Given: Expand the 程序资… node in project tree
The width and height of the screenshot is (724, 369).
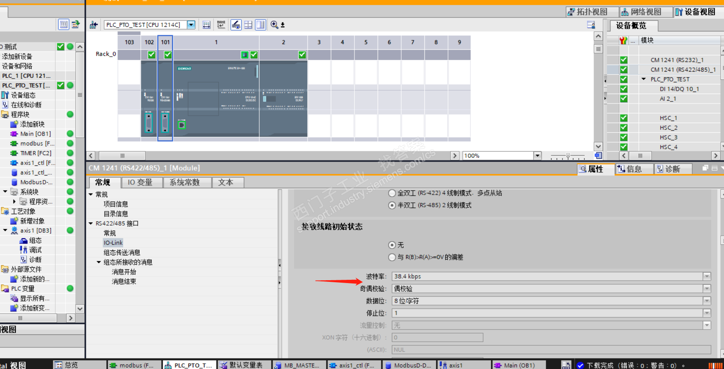Looking at the screenshot, I should (15, 201).
